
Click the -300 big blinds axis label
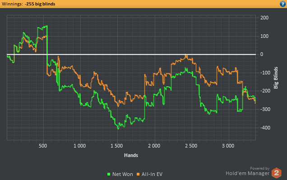pos(265,109)
